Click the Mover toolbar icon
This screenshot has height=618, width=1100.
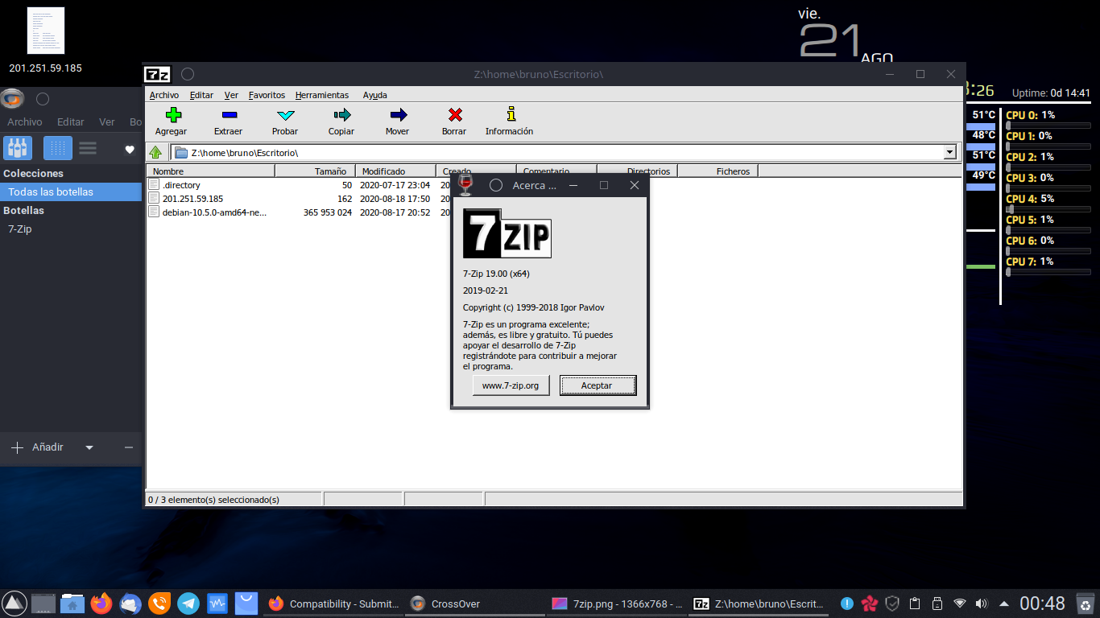point(398,115)
